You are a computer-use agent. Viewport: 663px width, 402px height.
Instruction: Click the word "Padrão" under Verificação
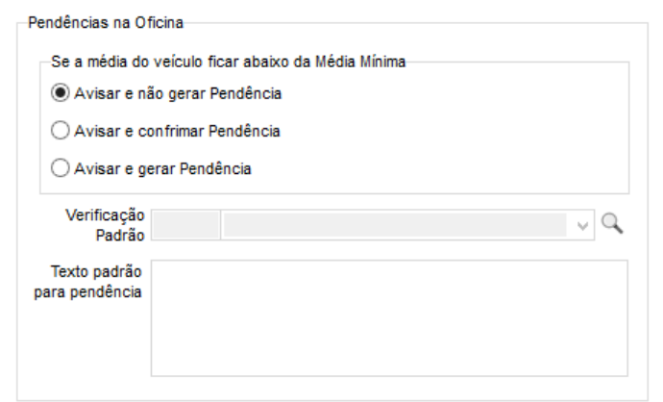pyautogui.click(x=120, y=233)
